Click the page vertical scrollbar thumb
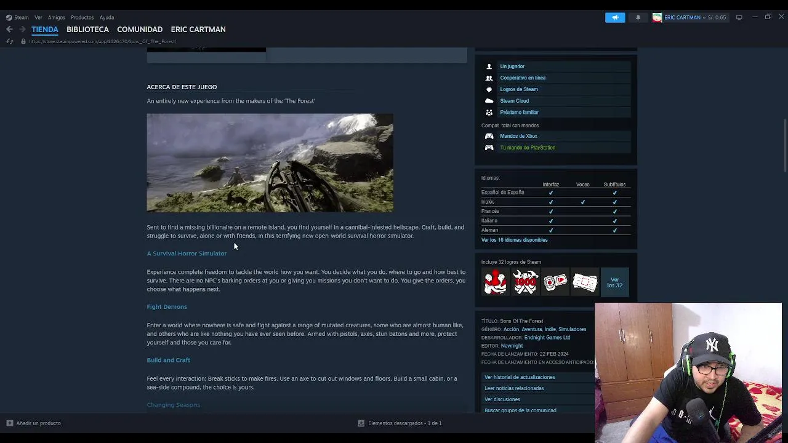788x443 pixels. pos(784,146)
